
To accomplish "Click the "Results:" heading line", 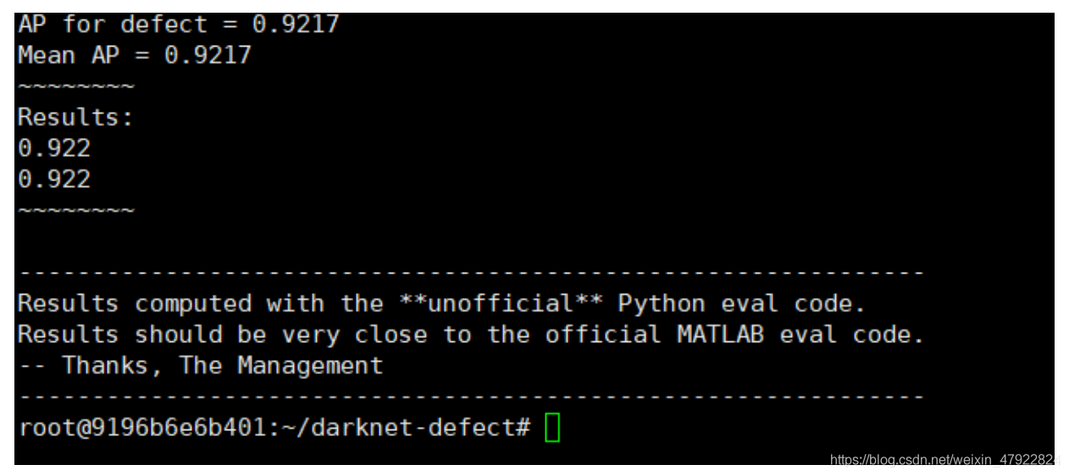I will tap(75, 118).
